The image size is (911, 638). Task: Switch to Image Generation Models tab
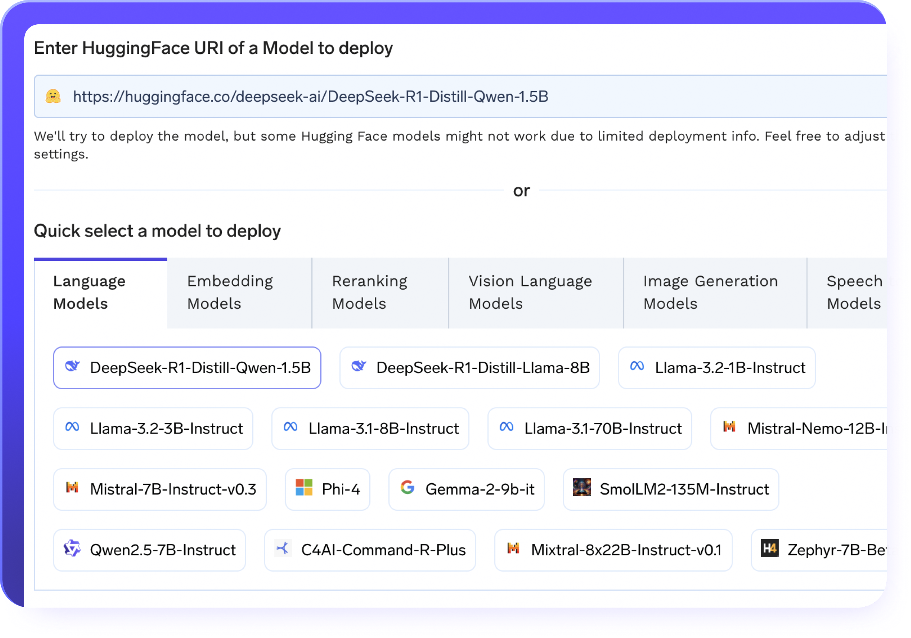[x=715, y=292]
